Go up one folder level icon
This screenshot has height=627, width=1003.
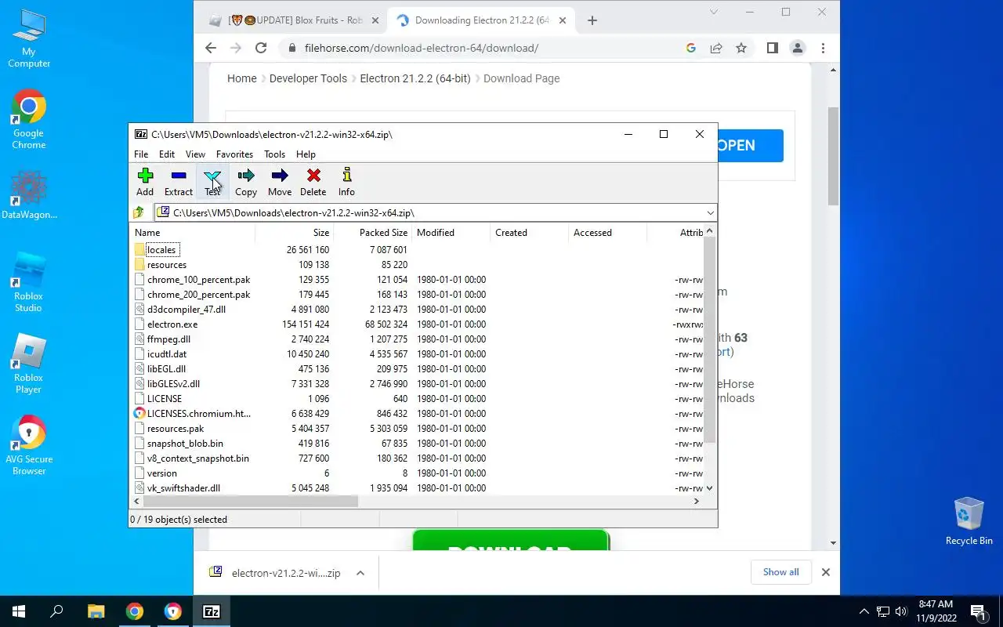click(x=139, y=212)
